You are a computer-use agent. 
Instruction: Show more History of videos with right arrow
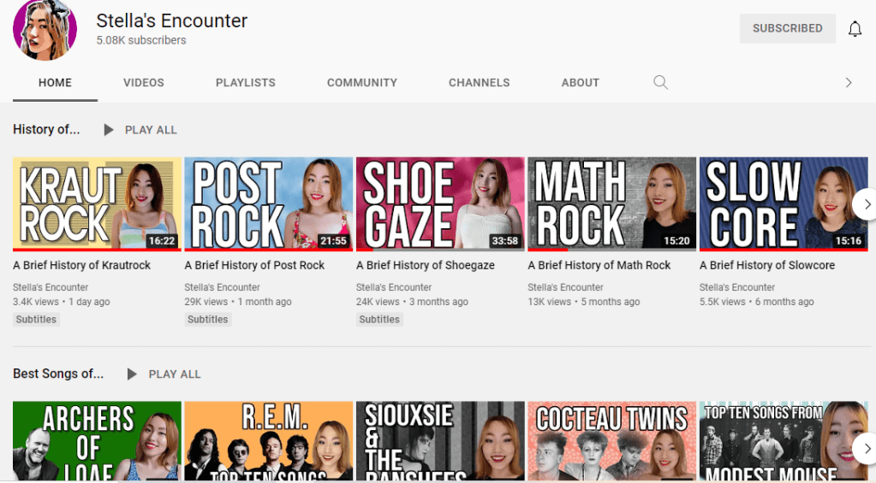(866, 204)
